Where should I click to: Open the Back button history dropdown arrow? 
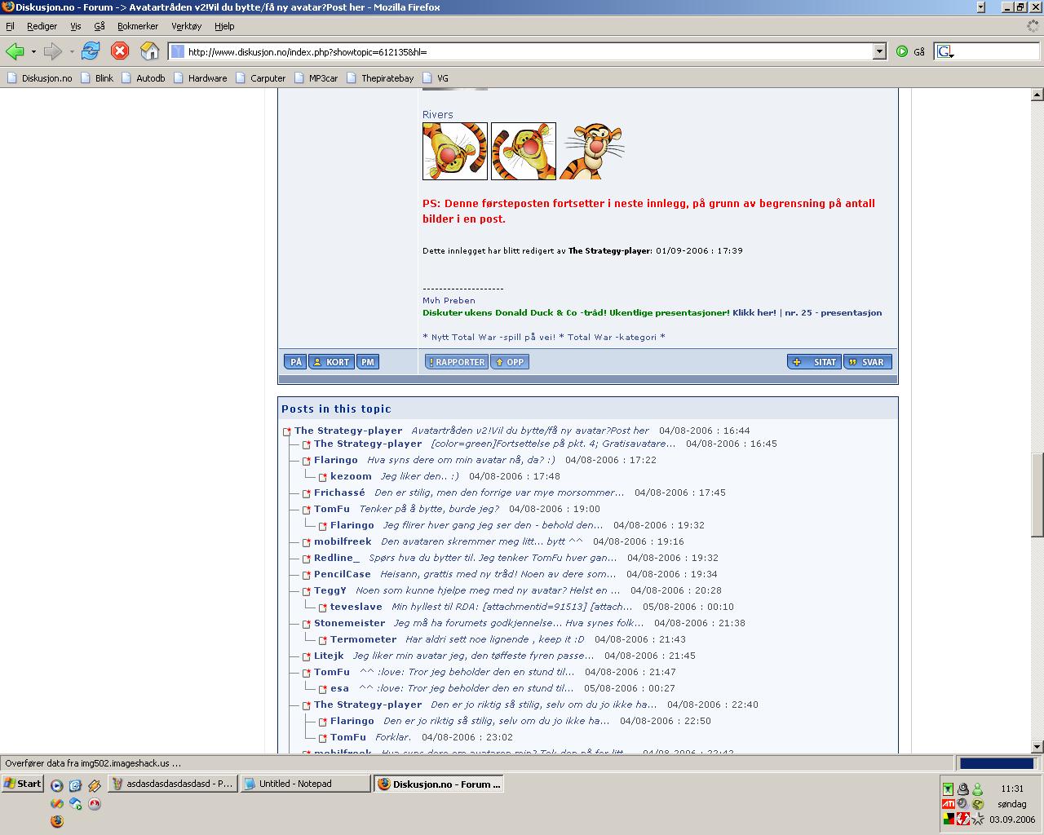click(x=33, y=51)
